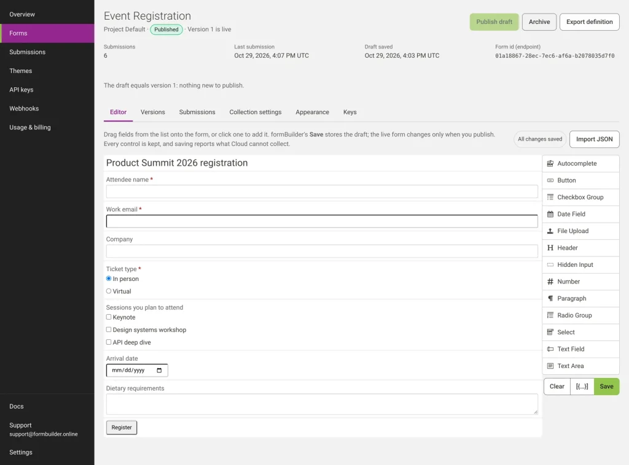Click the File Upload arrow icon

(x=550, y=231)
